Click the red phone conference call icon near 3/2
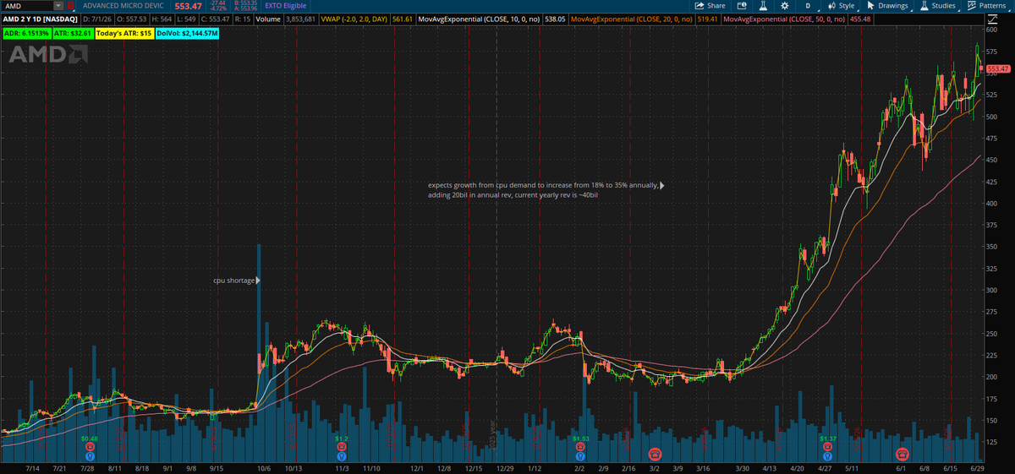1015x474 pixels. coord(655,454)
